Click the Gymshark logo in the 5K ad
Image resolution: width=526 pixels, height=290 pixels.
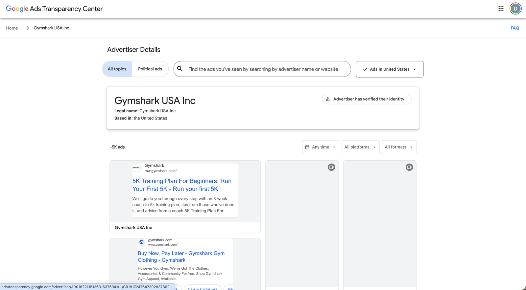(137, 167)
